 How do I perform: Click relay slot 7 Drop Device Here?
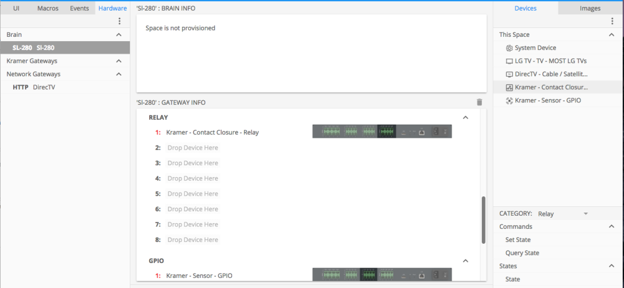click(193, 225)
